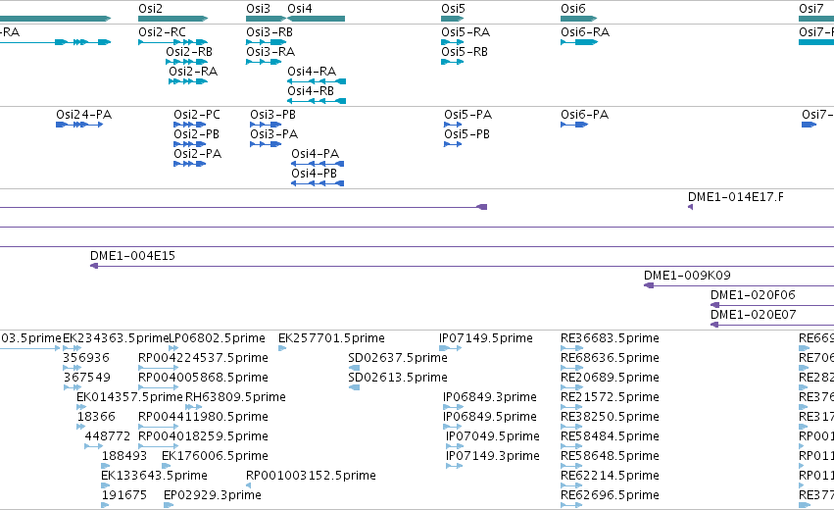Select the Osi24-PA protein label

[x=84, y=115]
